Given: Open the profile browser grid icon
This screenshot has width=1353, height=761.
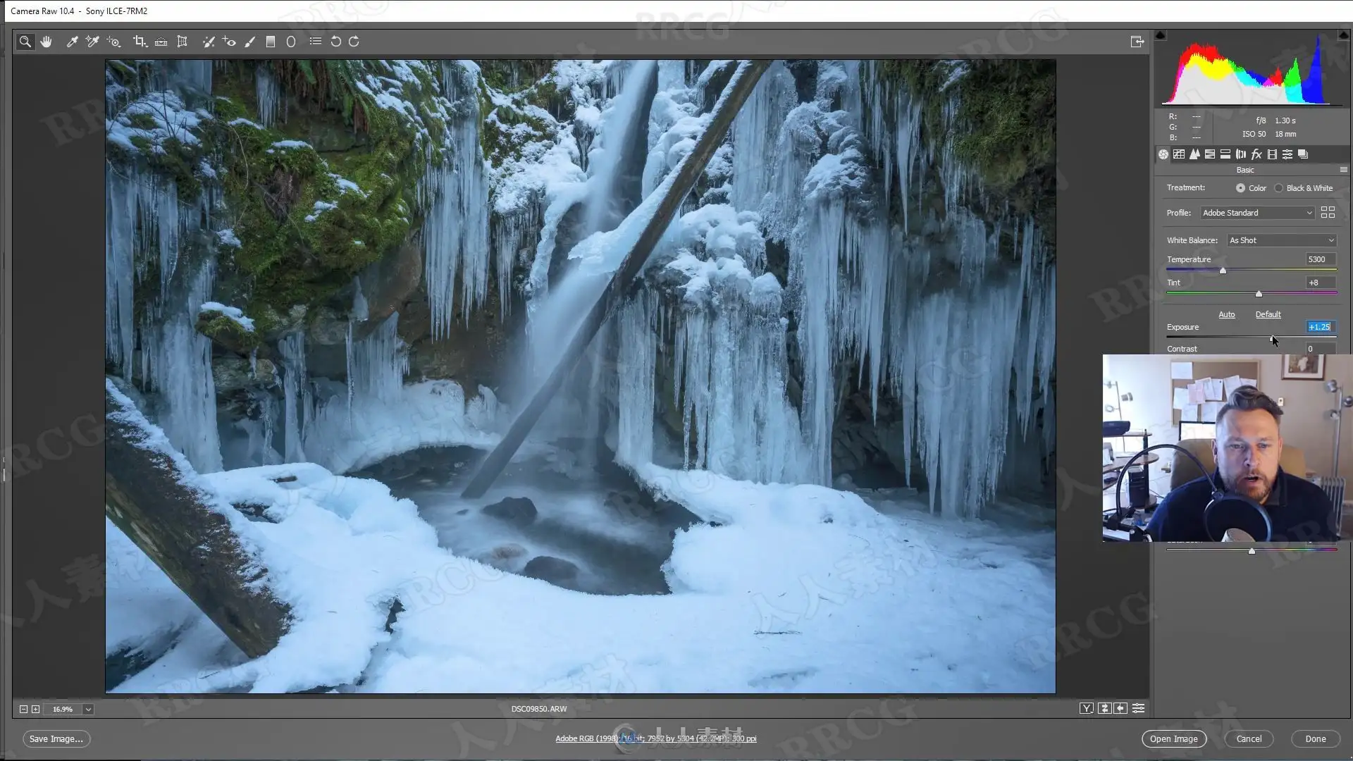Looking at the screenshot, I should (x=1328, y=212).
